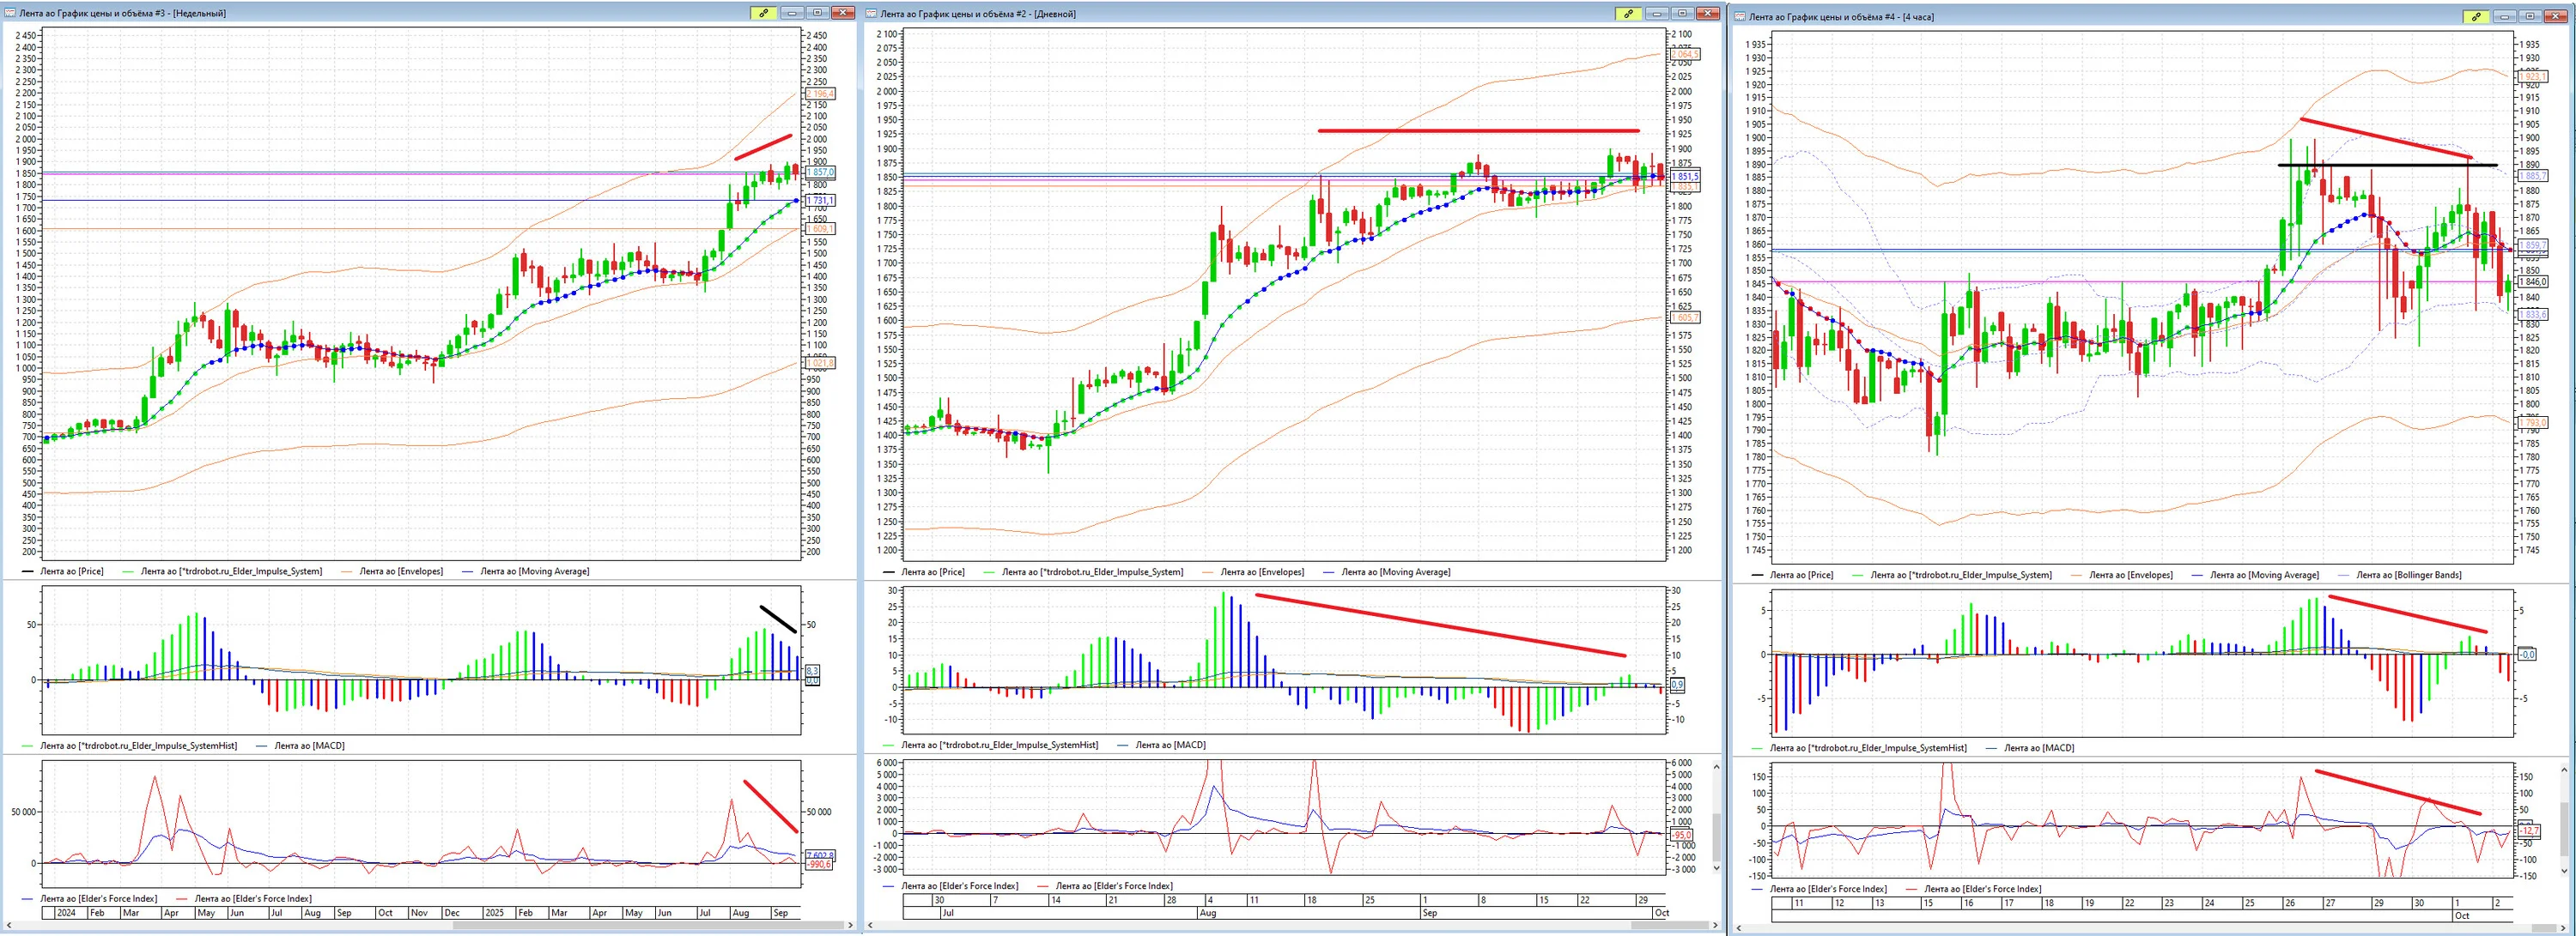This screenshot has height=936, width=2576.
Task: Select the 'Лента ао [Envelopes]' legend in the 4-hour chart
Action: click(x=2130, y=575)
